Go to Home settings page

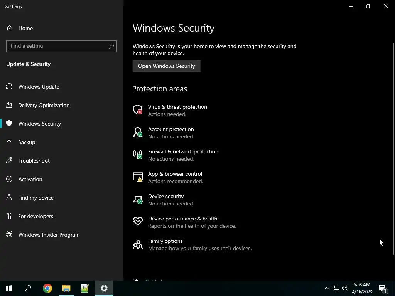coord(62,28)
